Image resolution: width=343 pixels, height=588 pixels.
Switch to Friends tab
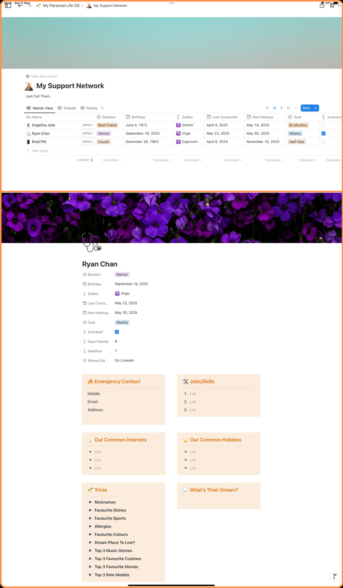coord(67,108)
